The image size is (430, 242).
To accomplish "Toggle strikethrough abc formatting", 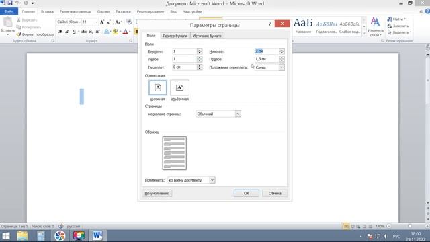I will click(x=84, y=32).
